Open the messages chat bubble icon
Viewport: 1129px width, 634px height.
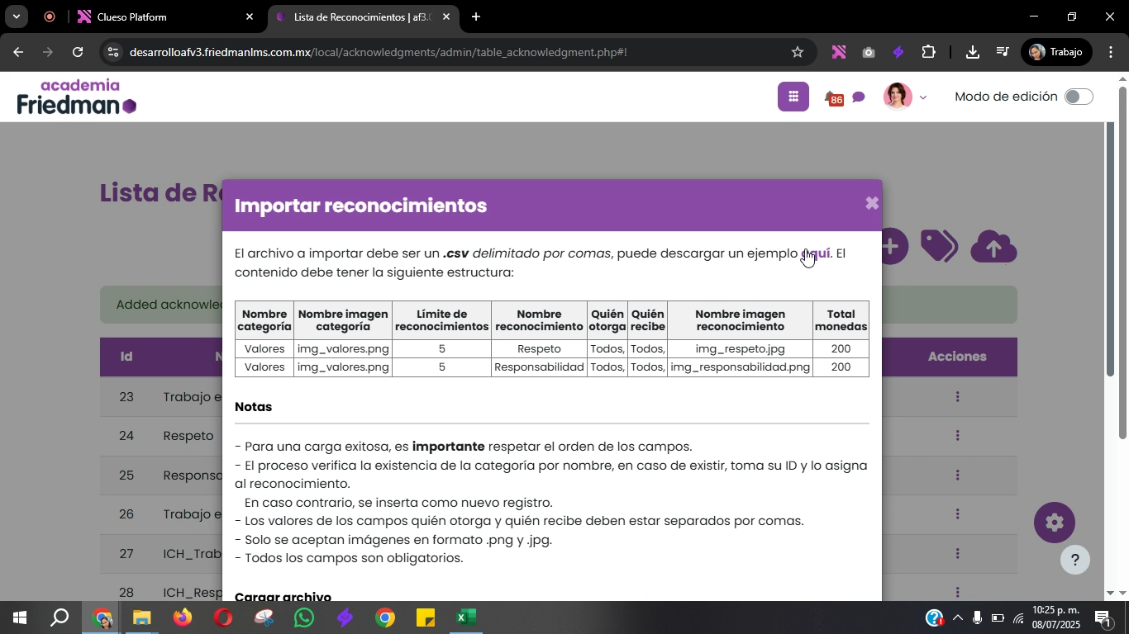pyautogui.click(x=859, y=97)
